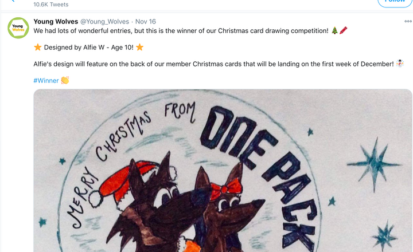Open the tweet's more options menu

(408, 22)
